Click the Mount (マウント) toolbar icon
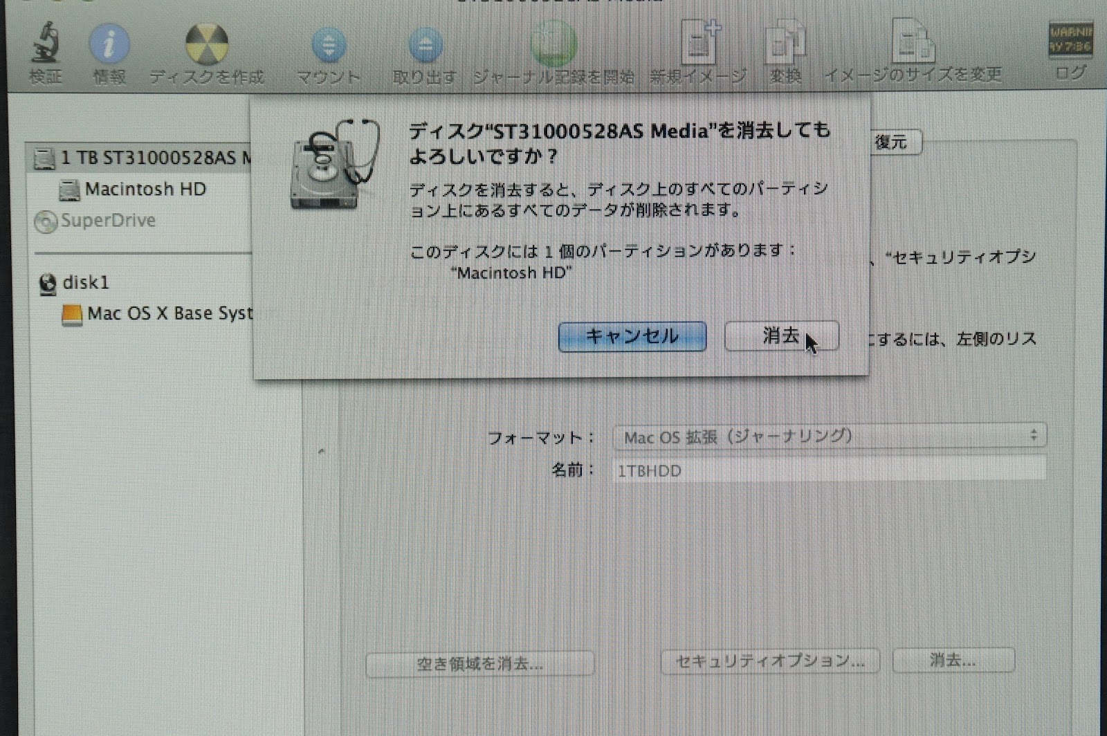The image size is (1107, 736). tap(329, 45)
